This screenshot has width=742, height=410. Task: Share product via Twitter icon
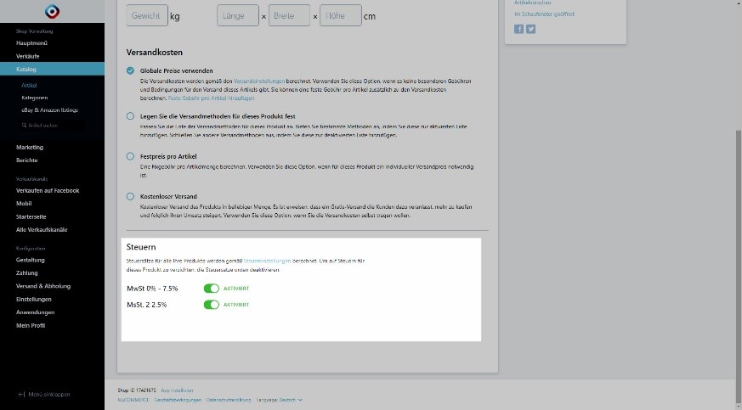click(x=530, y=29)
